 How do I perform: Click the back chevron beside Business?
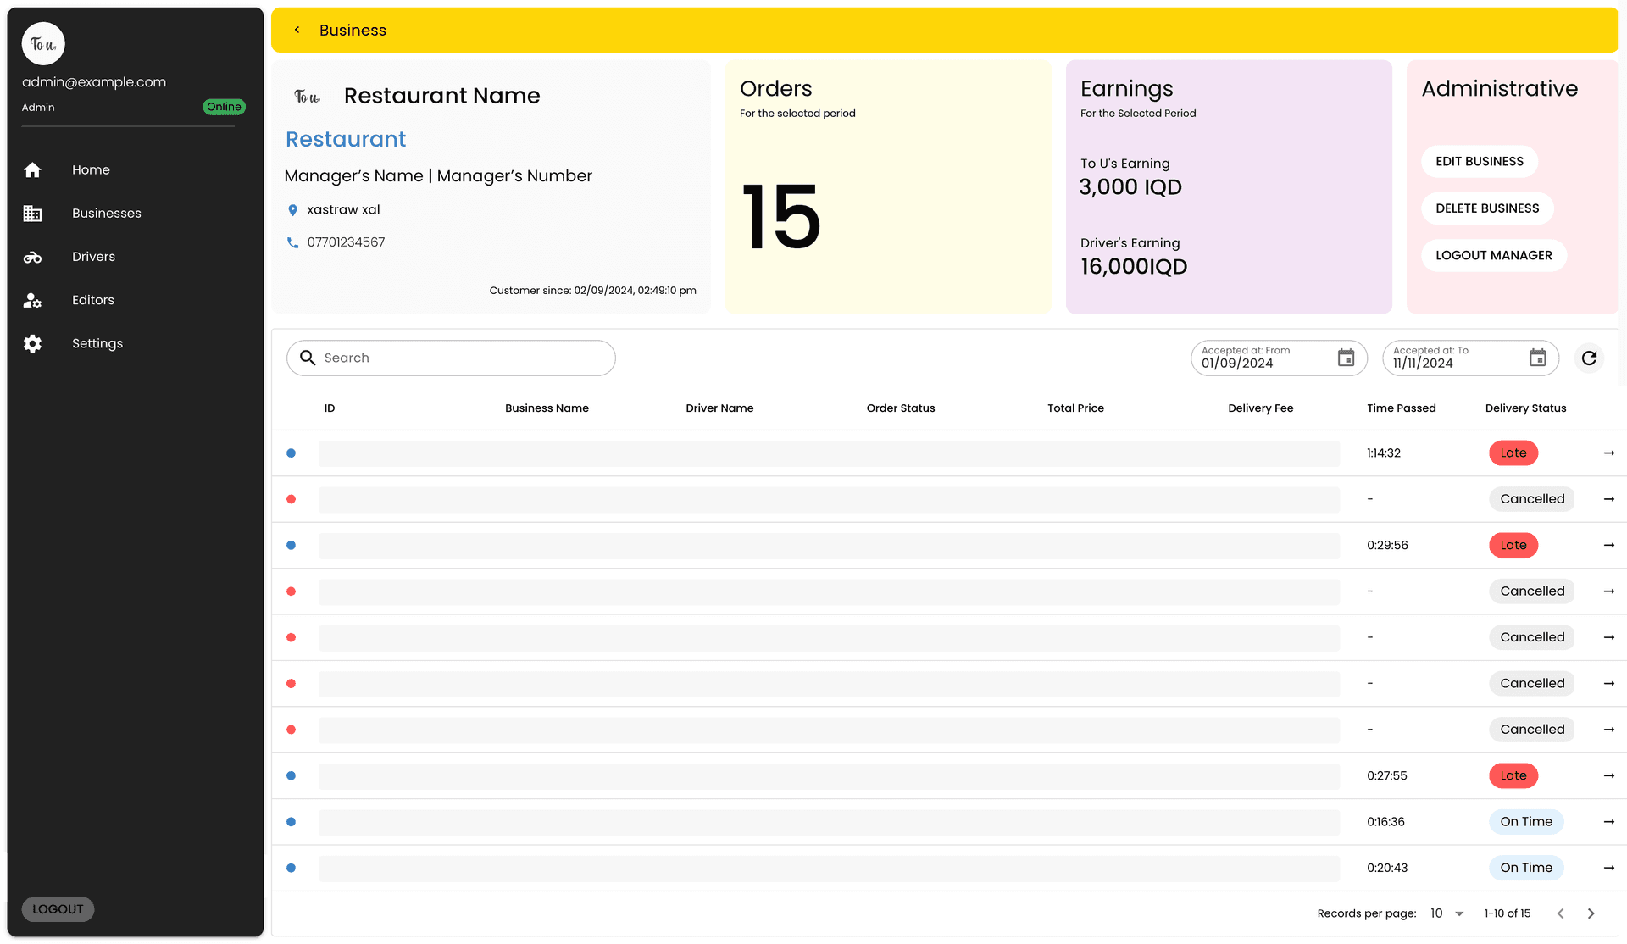point(297,30)
